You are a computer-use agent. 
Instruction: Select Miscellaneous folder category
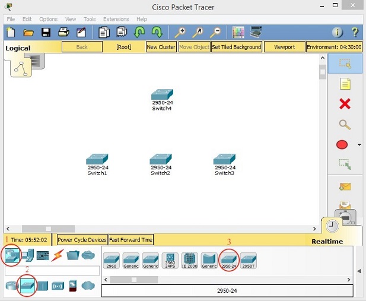point(73,255)
